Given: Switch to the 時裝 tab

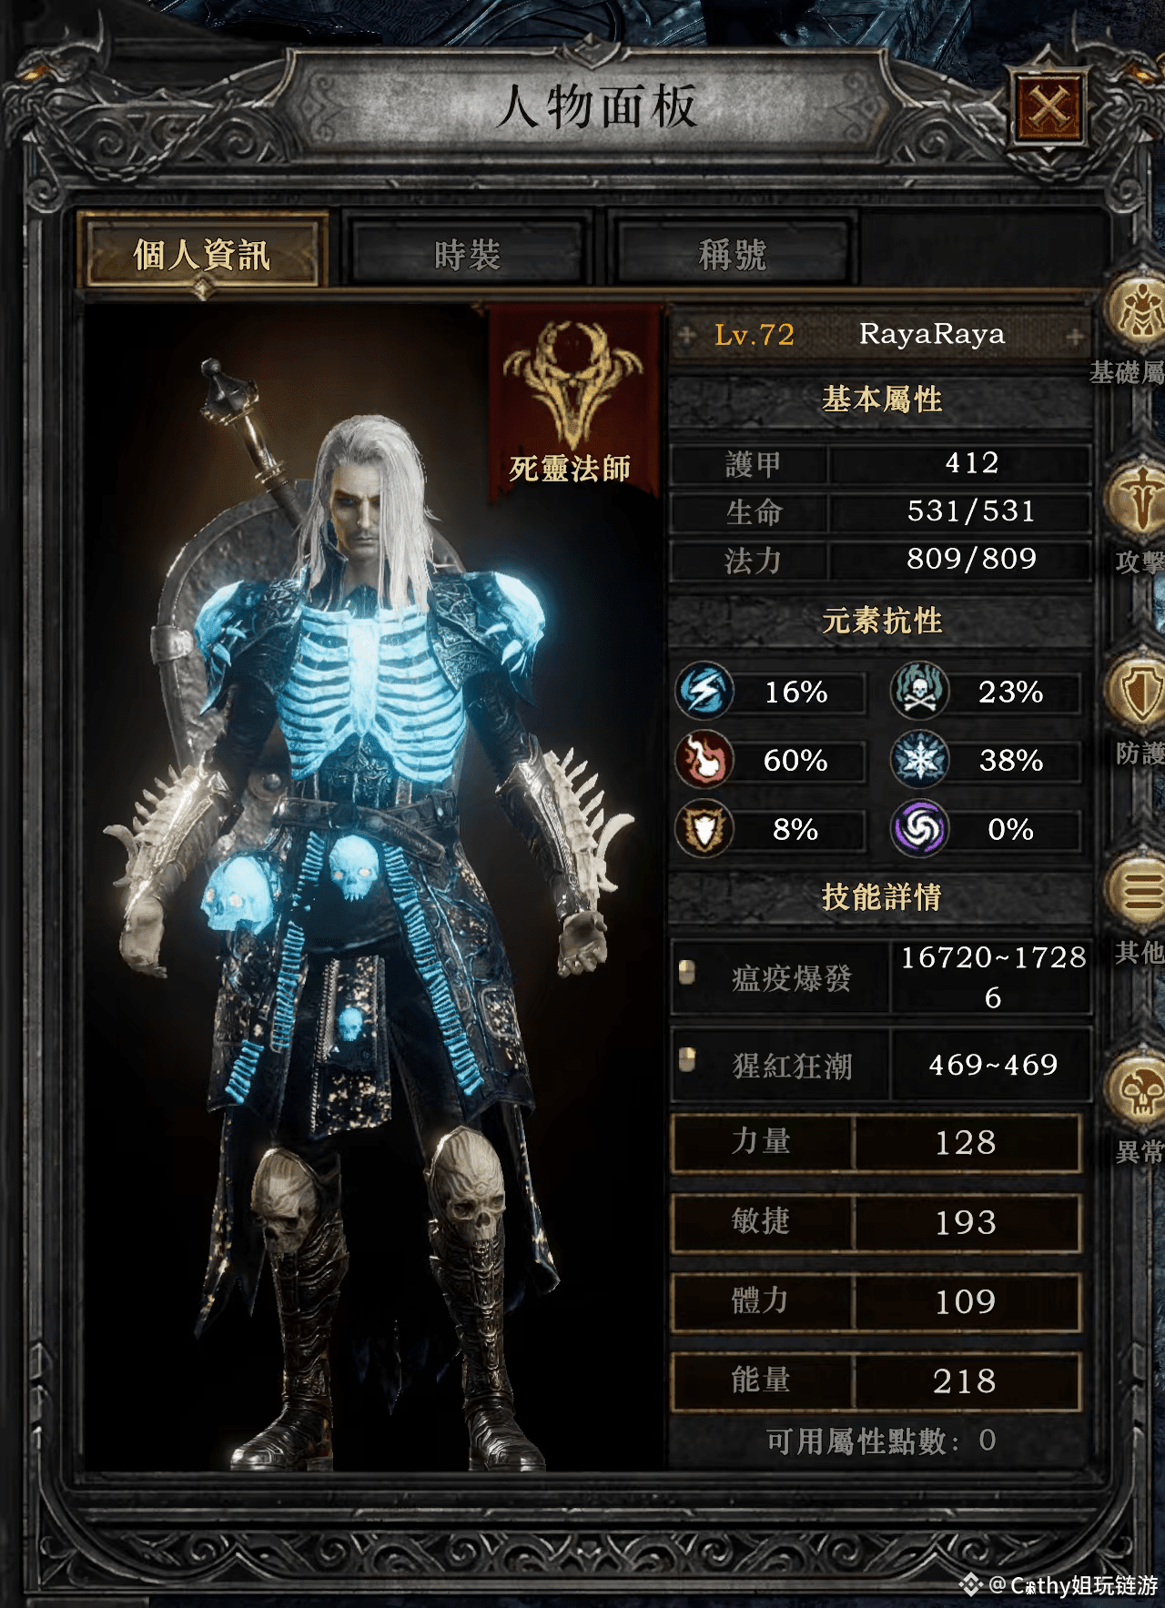Looking at the screenshot, I should [x=467, y=254].
